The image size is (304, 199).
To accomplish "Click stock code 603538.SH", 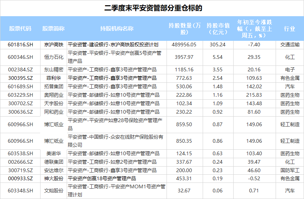I will [x=20, y=154].
